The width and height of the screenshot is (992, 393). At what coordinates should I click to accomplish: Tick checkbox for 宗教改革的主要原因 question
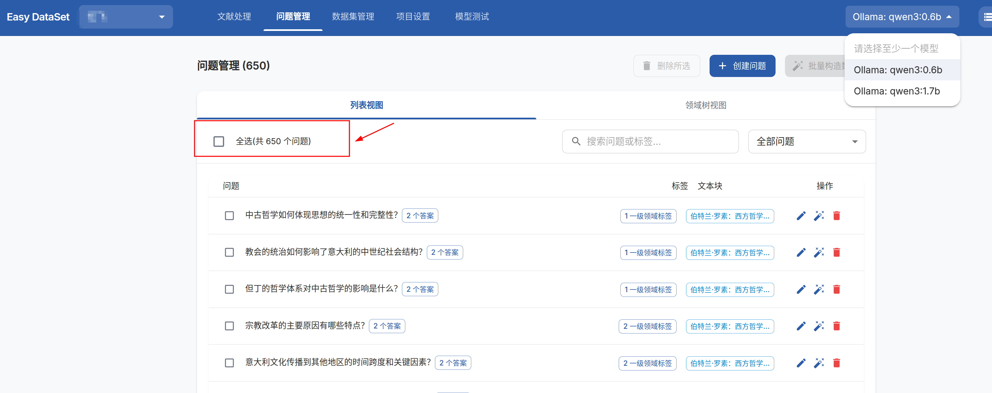[230, 326]
